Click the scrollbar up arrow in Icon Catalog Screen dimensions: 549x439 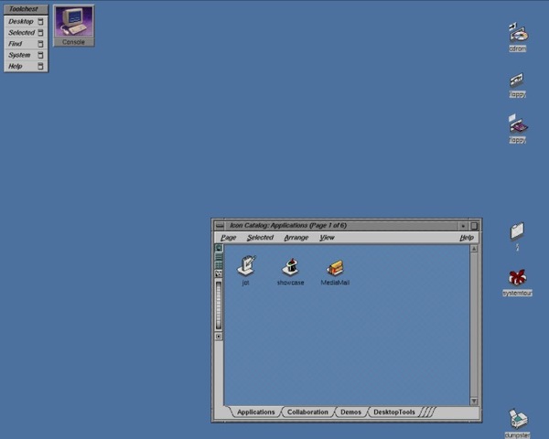click(x=474, y=249)
